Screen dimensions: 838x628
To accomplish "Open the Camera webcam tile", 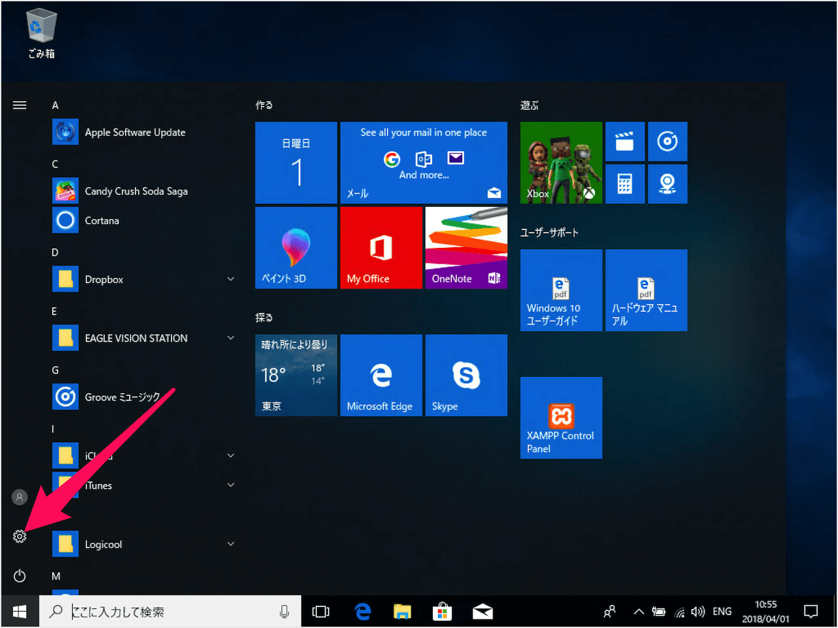I will [x=668, y=184].
